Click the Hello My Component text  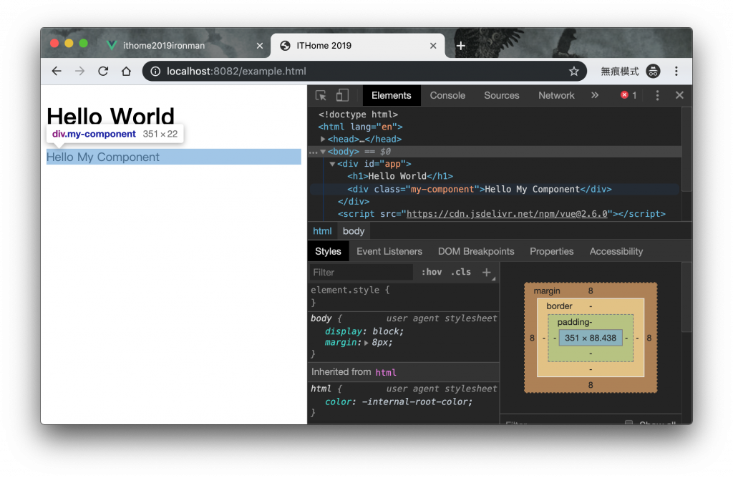pos(103,157)
